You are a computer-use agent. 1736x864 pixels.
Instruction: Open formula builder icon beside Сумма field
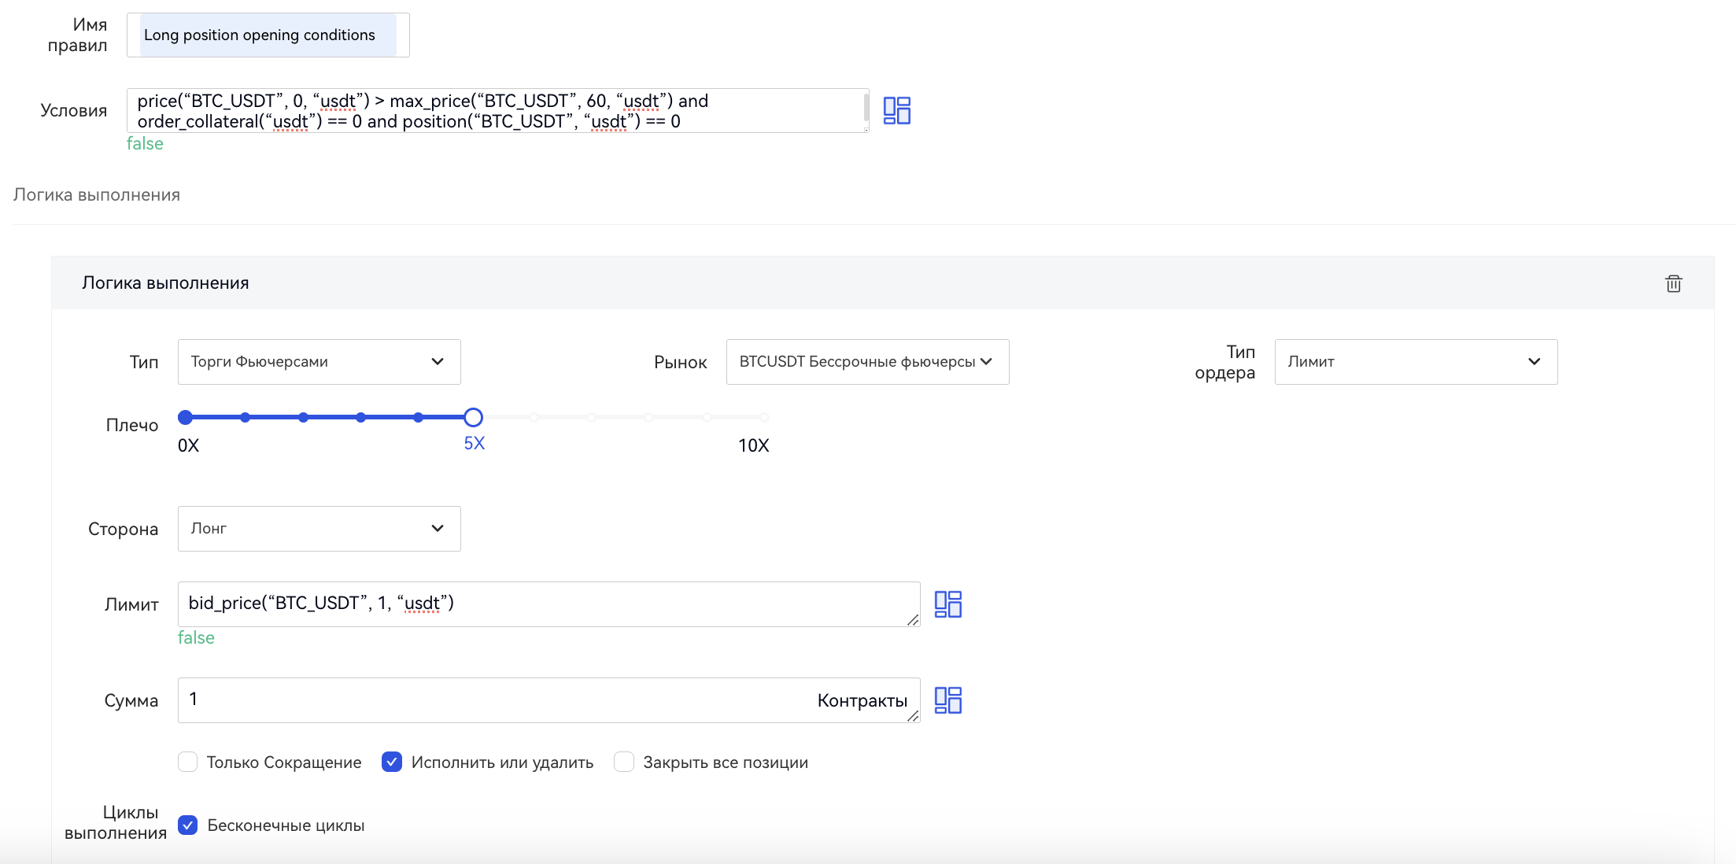[x=947, y=700]
